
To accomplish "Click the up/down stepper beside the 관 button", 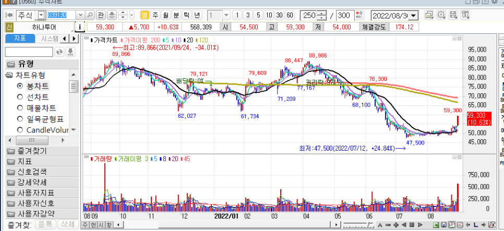I will click(x=123, y=15).
